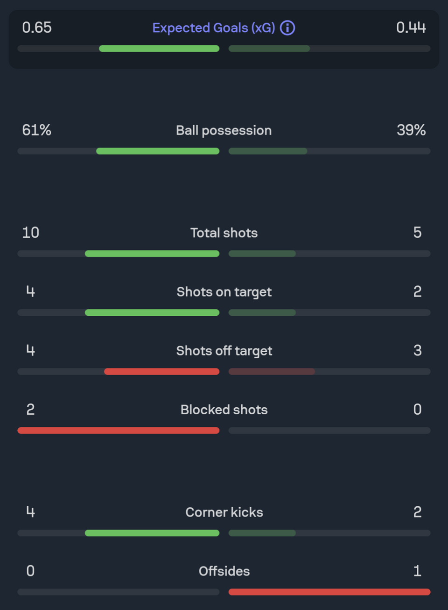Select the Total shots label
This screenshot has height=610, width=448.
pos(224,233)
